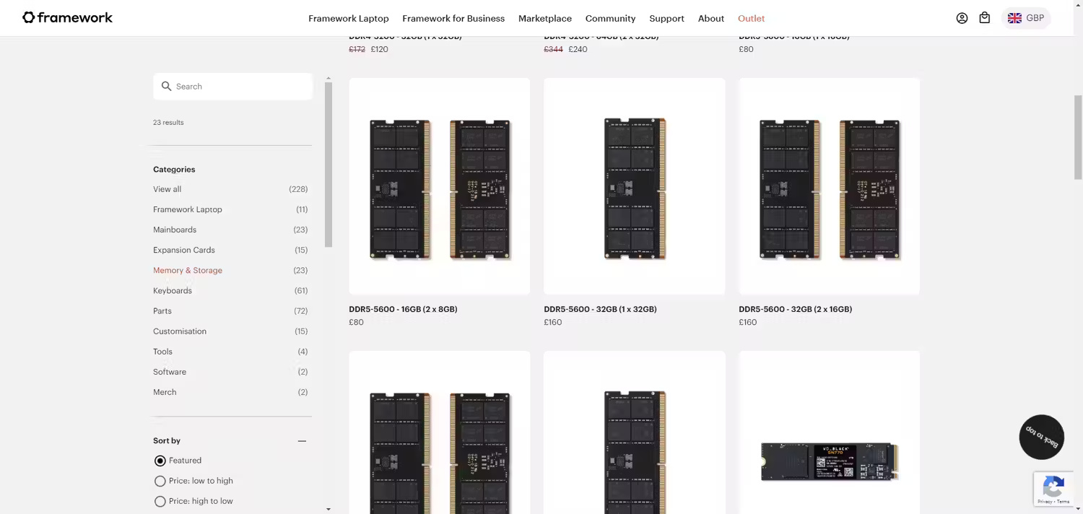This screenshot has width=1083, height=514.
Task: Open the Memory & Storage category
Action: (187, 270)
